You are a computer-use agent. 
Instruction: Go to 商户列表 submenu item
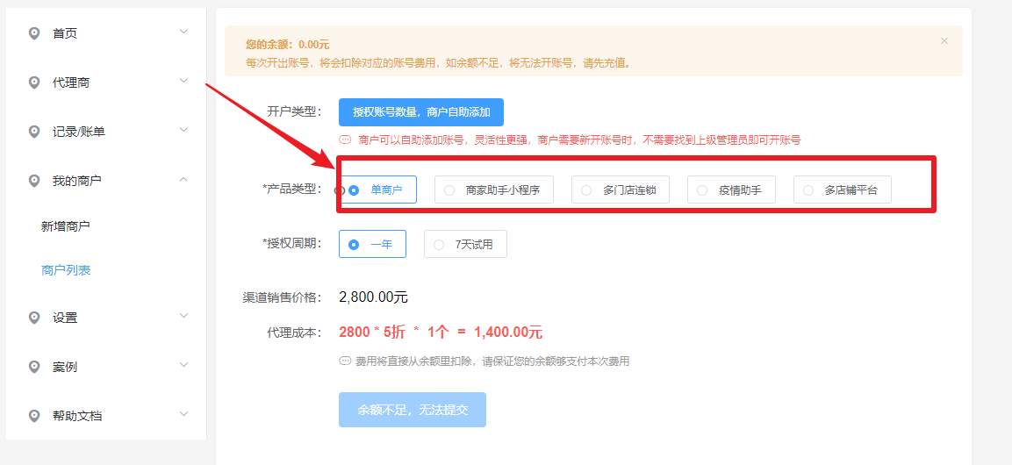coord(66,270)
